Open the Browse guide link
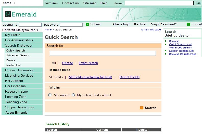 point(174,41)
